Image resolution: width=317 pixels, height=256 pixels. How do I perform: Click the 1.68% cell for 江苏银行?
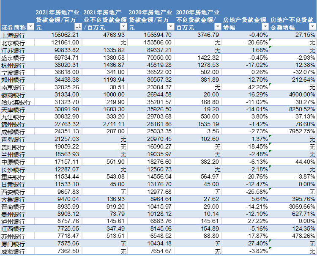tap(245, 50)
